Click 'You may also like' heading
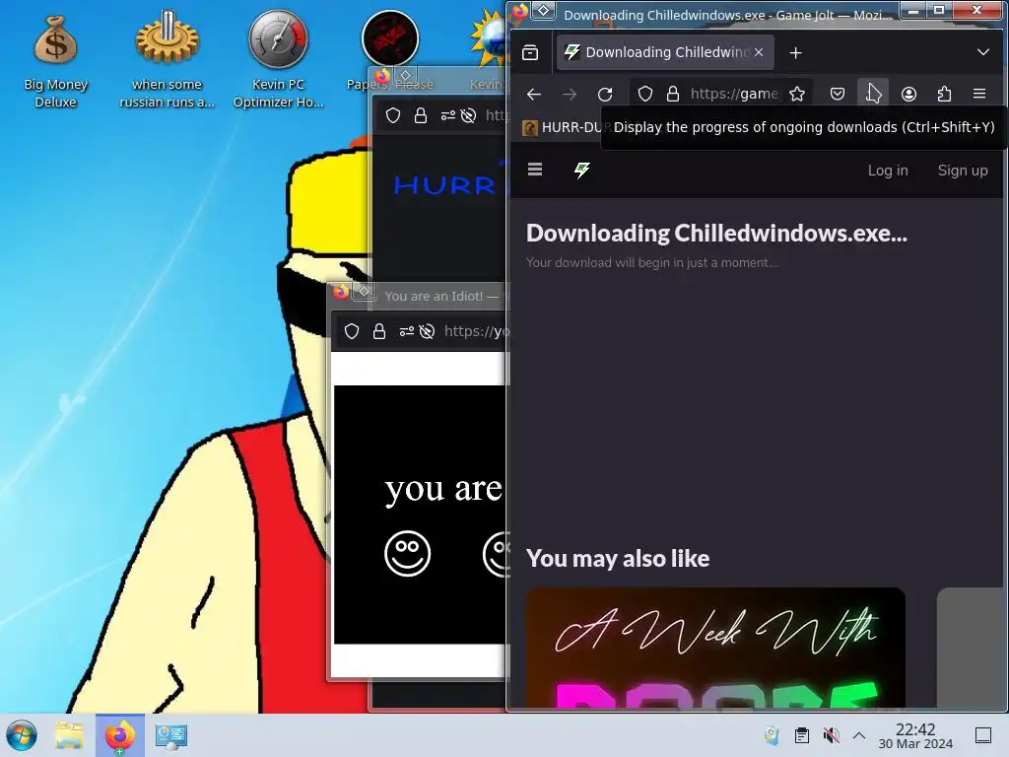The height and width of the screenshot is (757, 1009). [618, 559]
